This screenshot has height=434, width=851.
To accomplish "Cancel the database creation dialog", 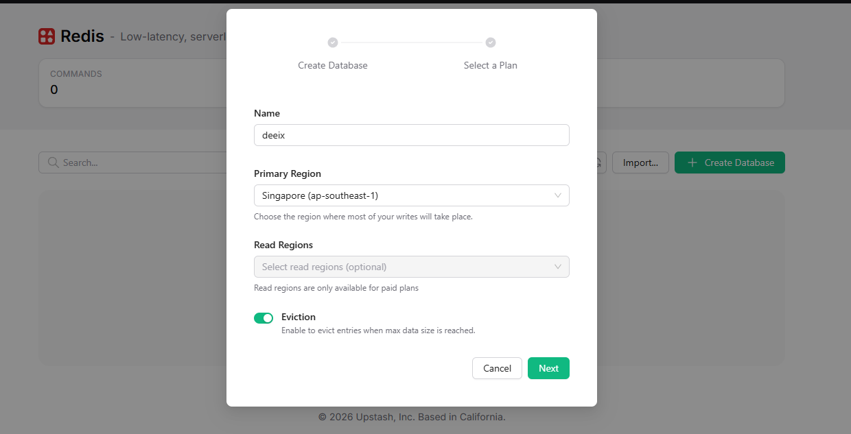I will click(497, 368).
